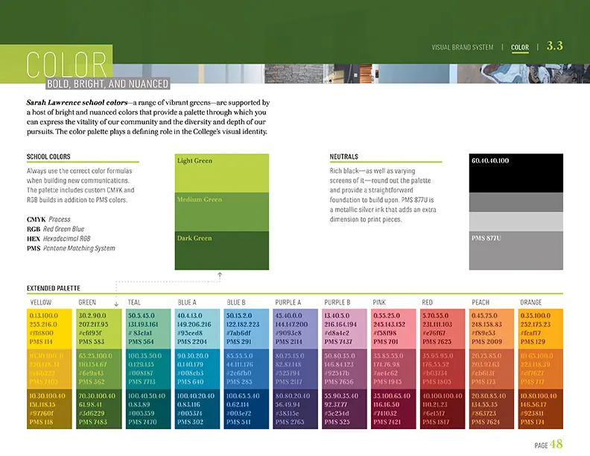The width and height of the screenshot is (590, 456).
Task: Click the pink PMS 701 swatch
Action: tap(393, 329)
